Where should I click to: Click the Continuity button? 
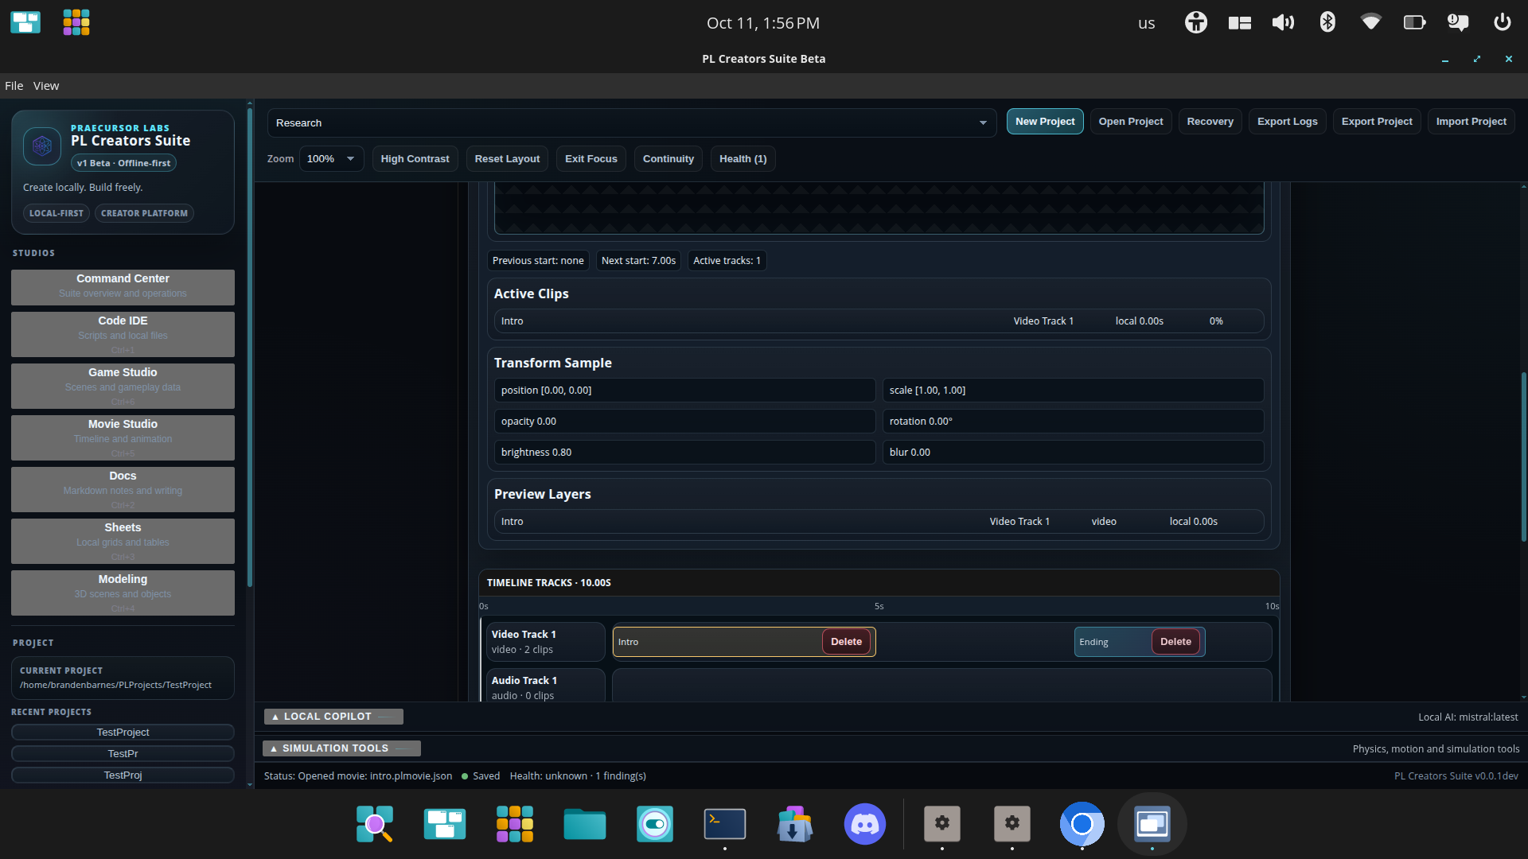point(668,159)
